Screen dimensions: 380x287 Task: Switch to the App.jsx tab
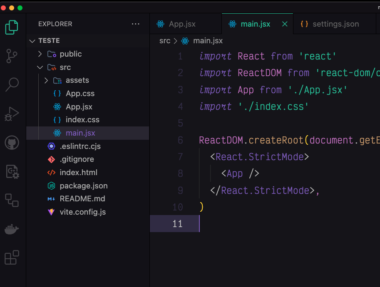coord(182,24)
